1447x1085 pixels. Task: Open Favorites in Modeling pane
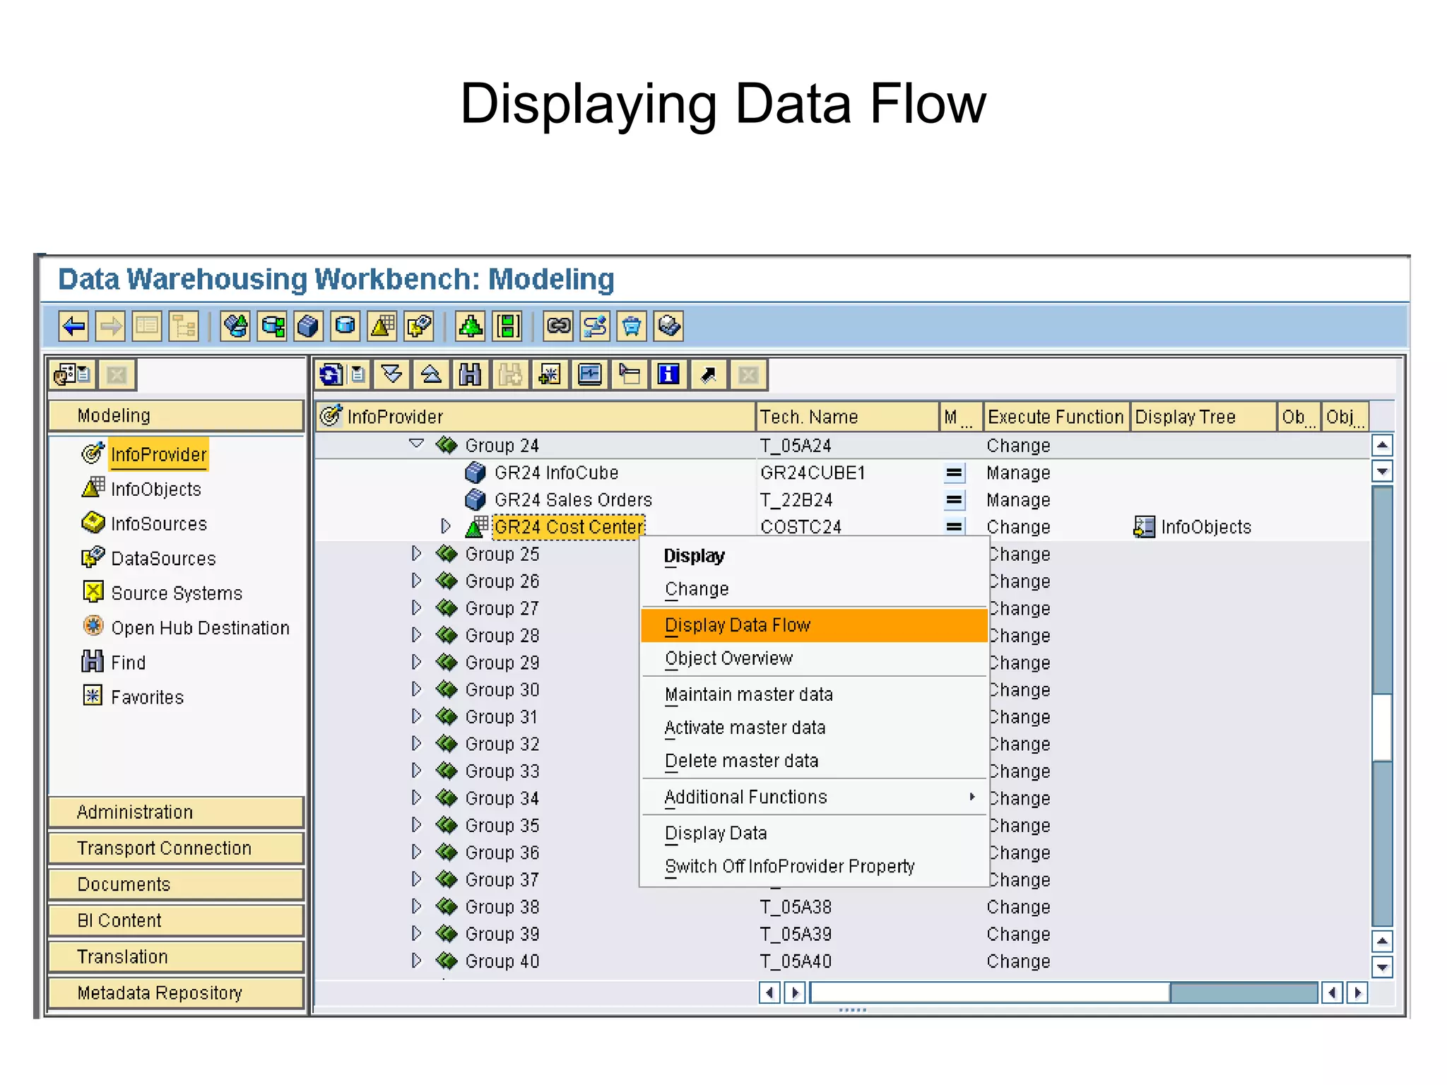pos(147,696)
